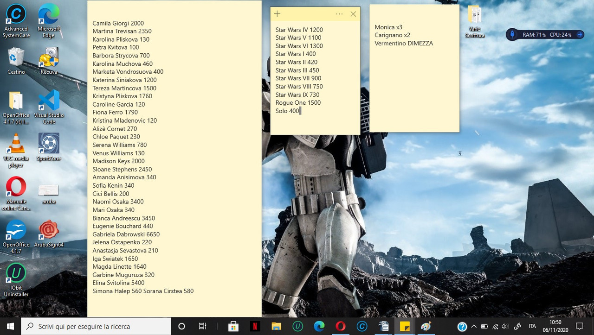Switch to Sticky Notes in the taskbar

pyautogui.click(x=405, y=326)
